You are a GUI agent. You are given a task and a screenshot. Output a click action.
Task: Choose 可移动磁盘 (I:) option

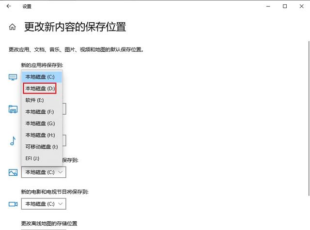[42, 147]
